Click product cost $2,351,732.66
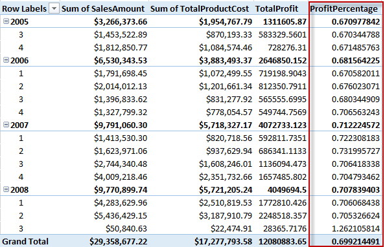Image resolution: width=385 pixels, height=247 pixels. pos(226,177)
